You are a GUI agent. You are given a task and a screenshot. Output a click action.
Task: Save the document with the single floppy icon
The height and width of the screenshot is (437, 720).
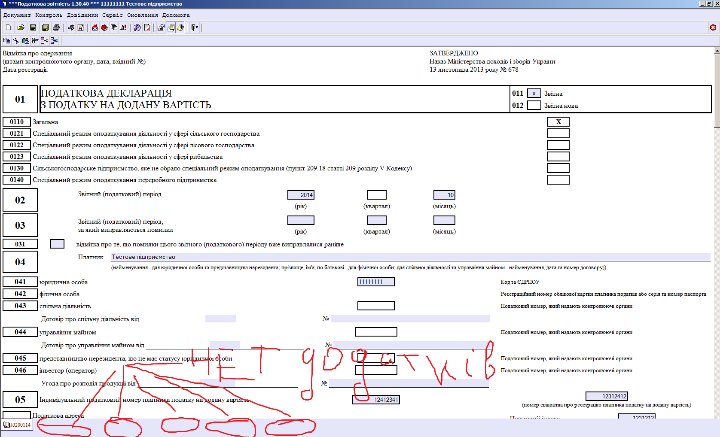tap(33, 27)
